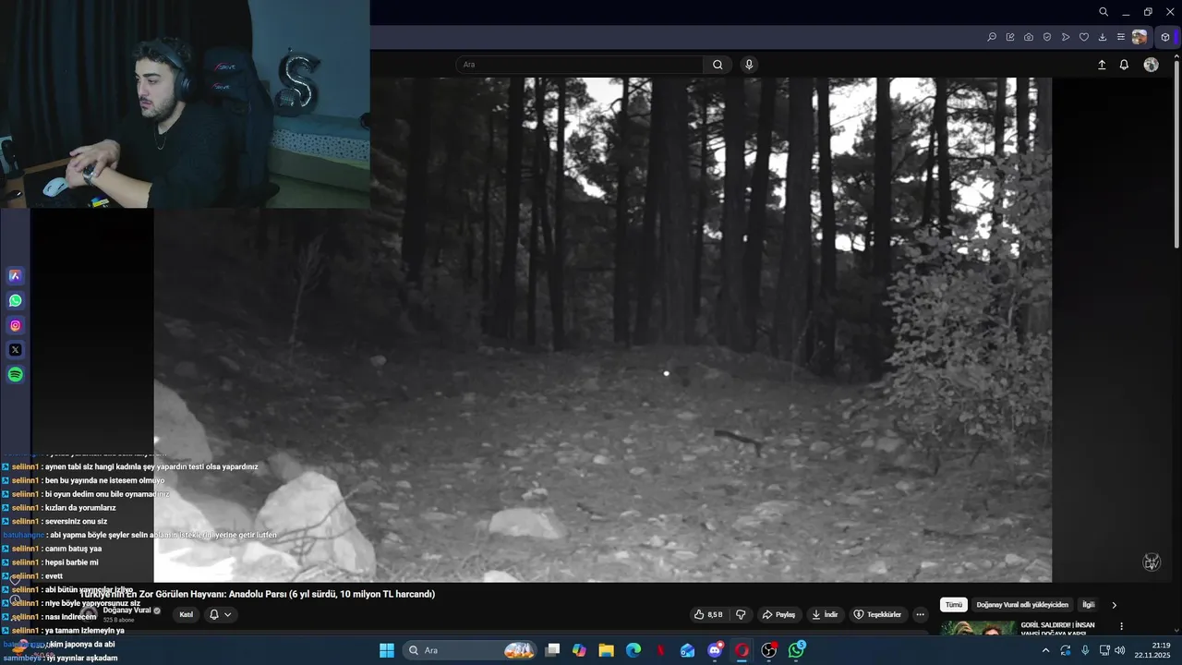Click the İndir download button

pyautogui.click(x=826, y=614)
